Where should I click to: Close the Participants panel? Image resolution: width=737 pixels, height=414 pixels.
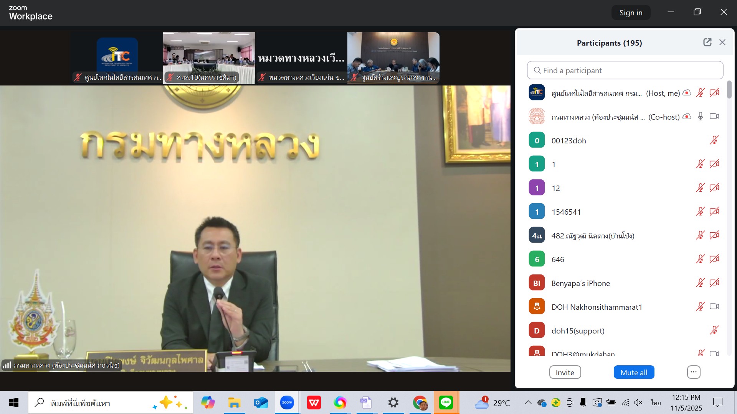click(722, 42)
